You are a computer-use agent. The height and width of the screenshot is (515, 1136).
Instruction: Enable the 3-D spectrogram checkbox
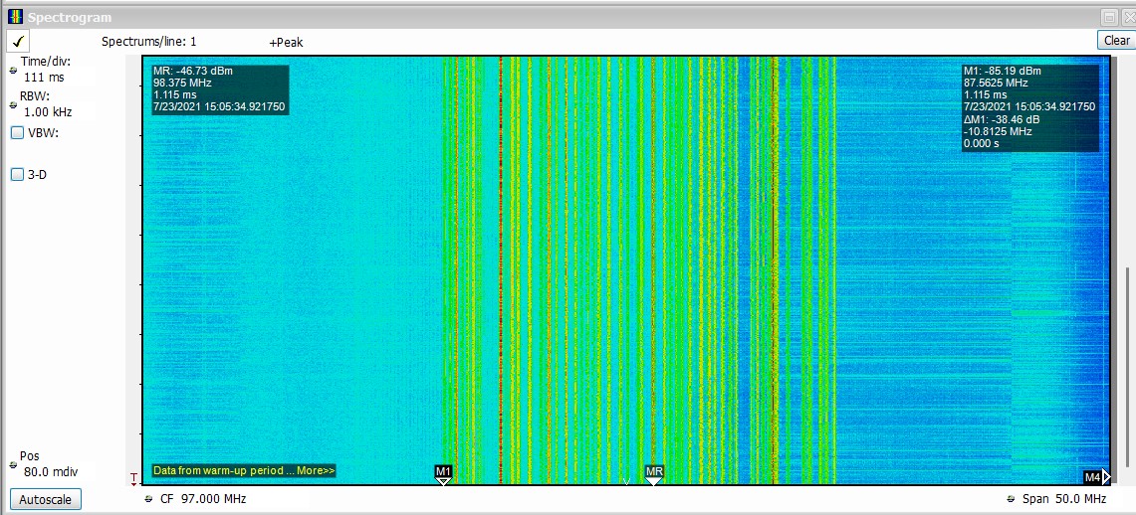pos(17,174)
